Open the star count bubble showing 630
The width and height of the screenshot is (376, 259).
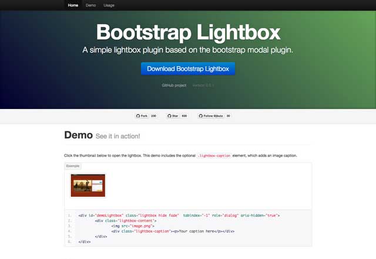click(184, 116)
